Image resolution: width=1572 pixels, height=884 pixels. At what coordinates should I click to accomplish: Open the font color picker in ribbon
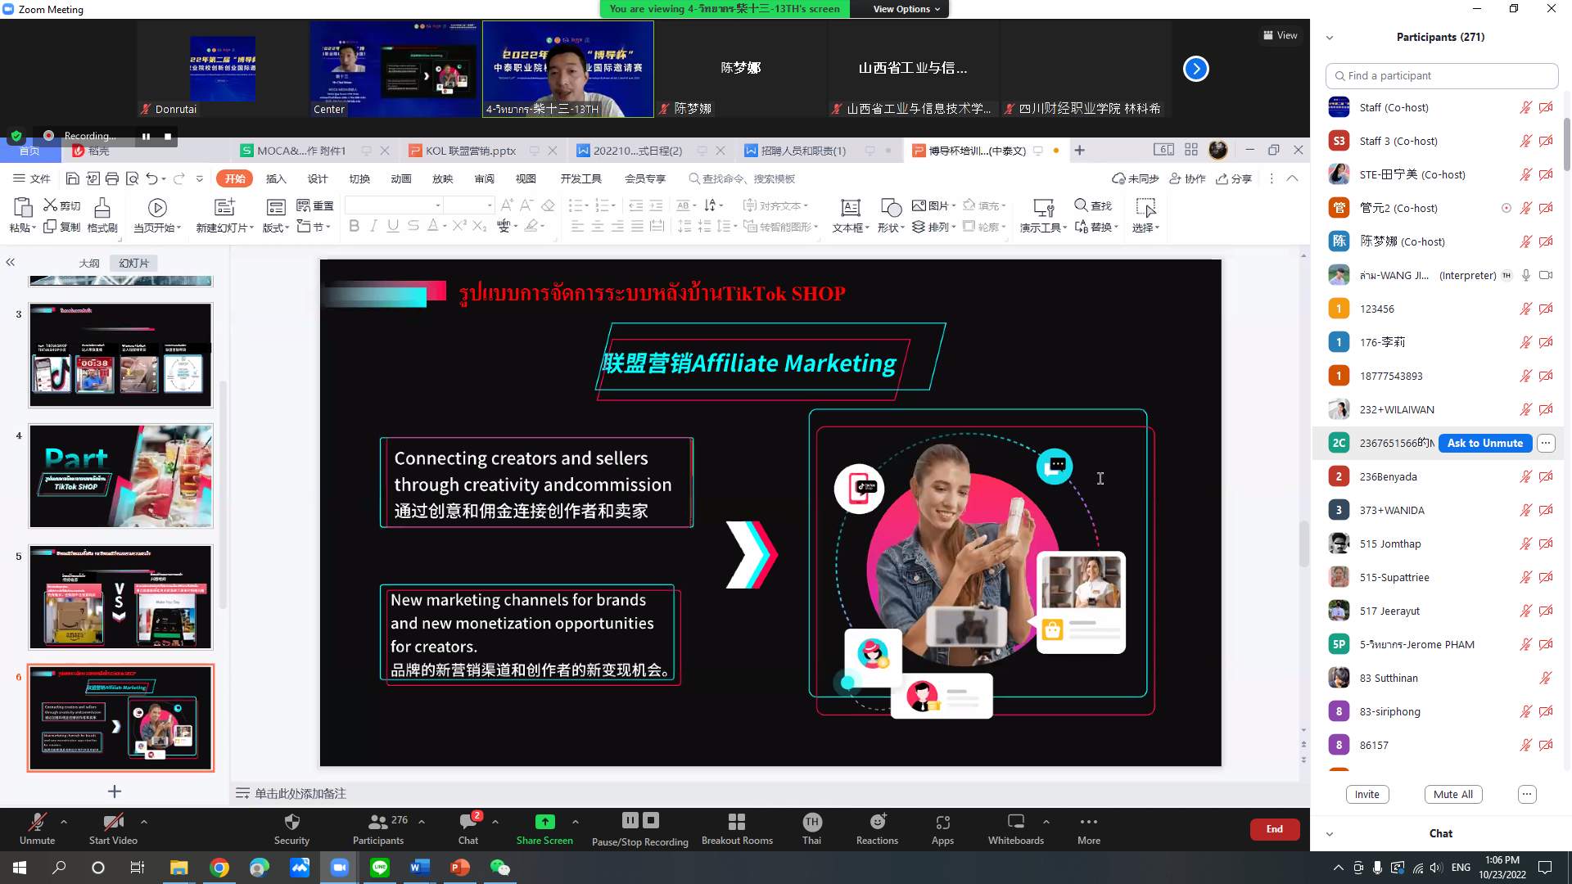pos(436,226)
